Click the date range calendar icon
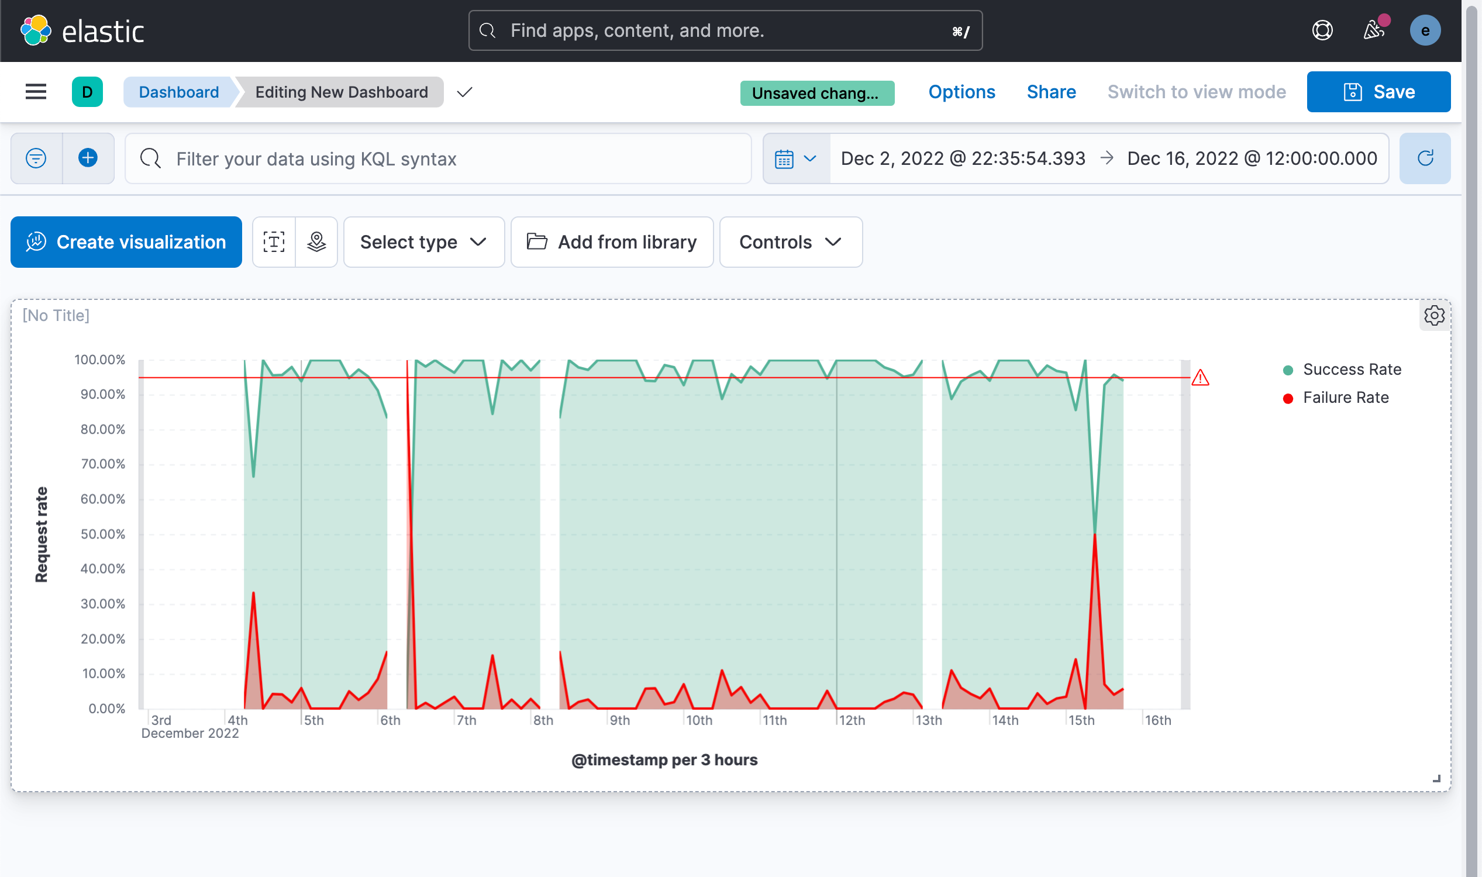This screenshot has width=1482, height=877. (784, 158)
